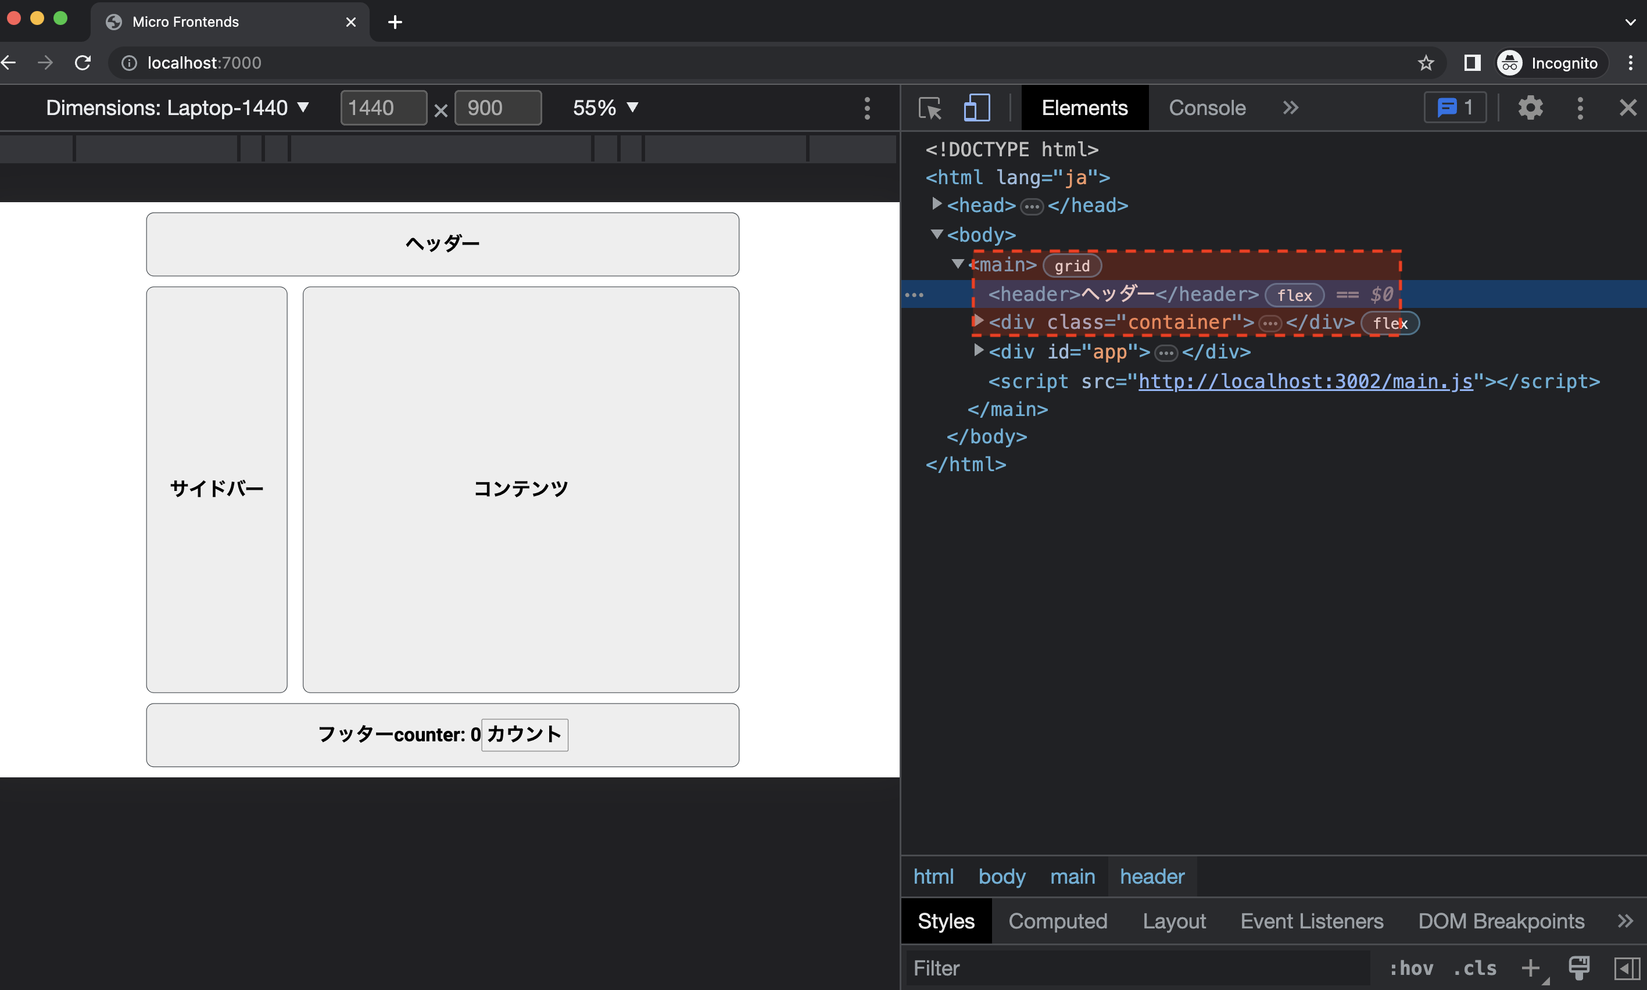Viewport: 1647px width, 990px height.
Task: Open the issues counter showing 1
Action: [1455, 108]
